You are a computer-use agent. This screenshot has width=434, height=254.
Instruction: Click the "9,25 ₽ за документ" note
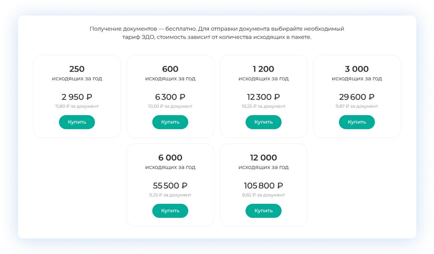point(170,195)
